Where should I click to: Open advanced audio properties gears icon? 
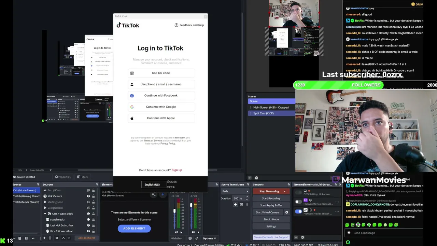[197, 238]
